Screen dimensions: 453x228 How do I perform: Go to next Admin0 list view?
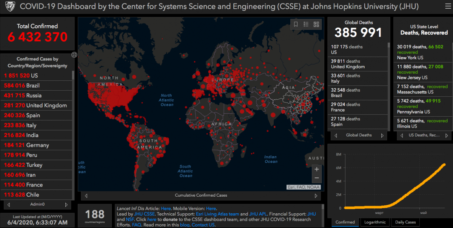click(x=66, y=205)
